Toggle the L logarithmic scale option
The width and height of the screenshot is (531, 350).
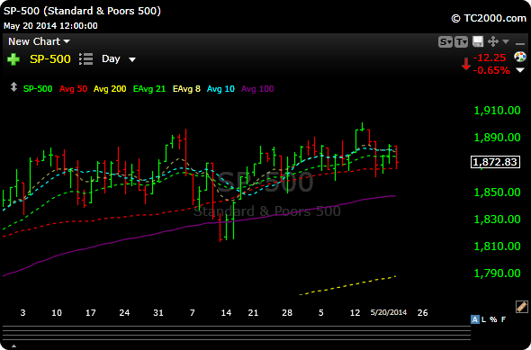[x=484, y=319]
